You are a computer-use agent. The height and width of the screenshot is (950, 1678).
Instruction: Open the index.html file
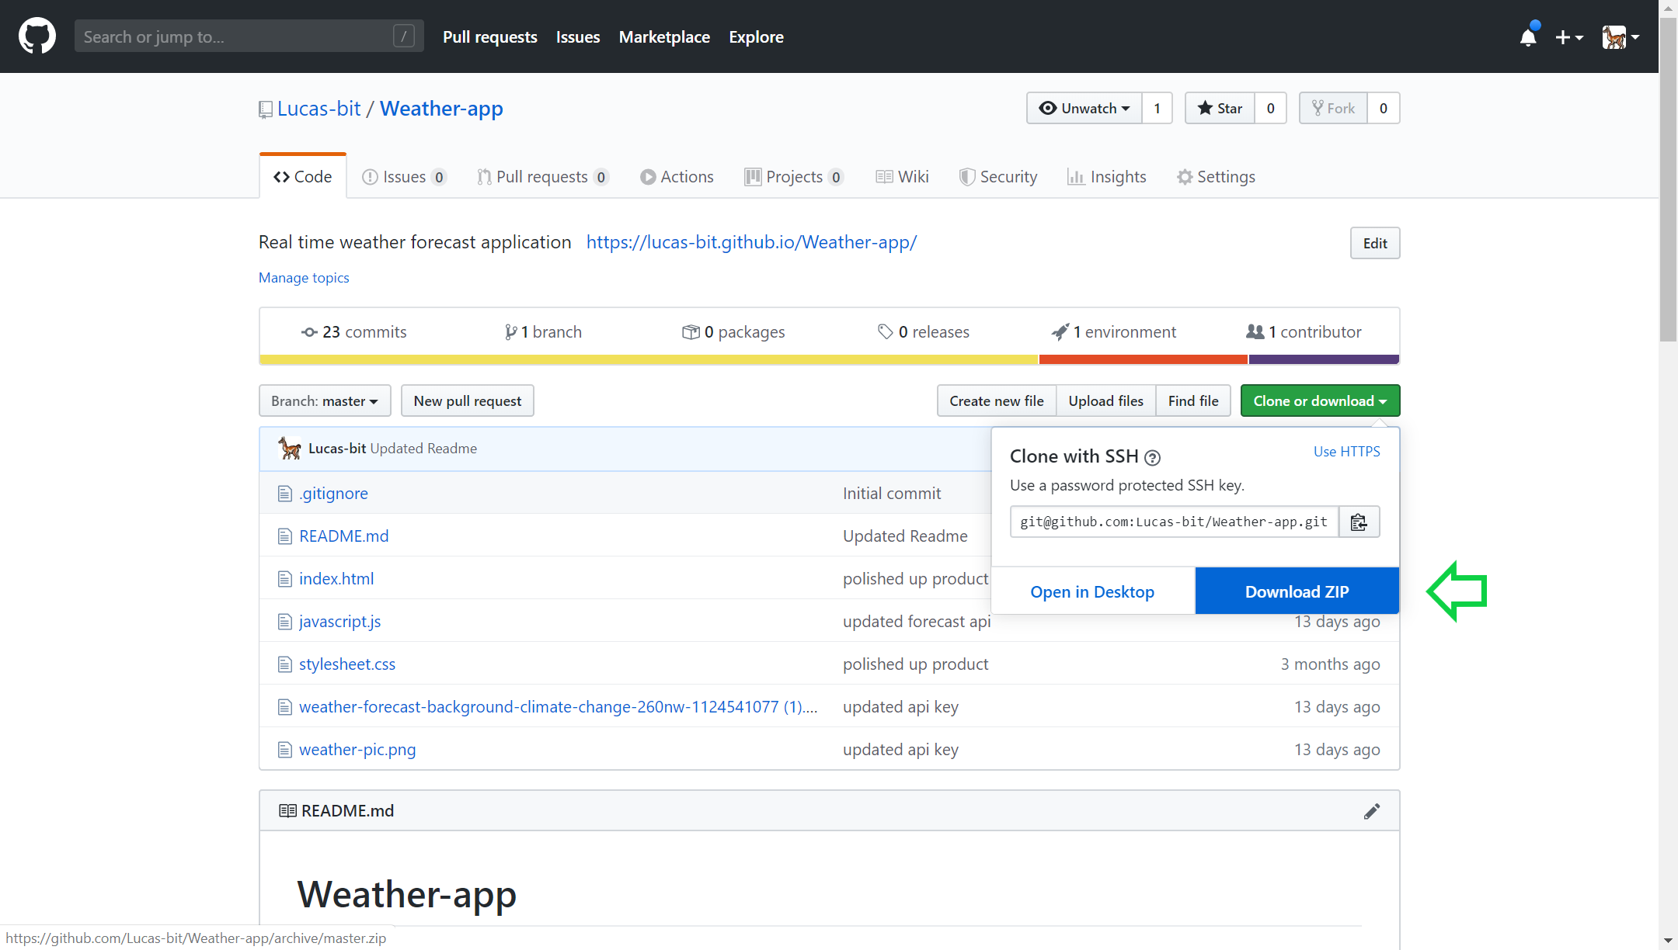click(336, 578)
